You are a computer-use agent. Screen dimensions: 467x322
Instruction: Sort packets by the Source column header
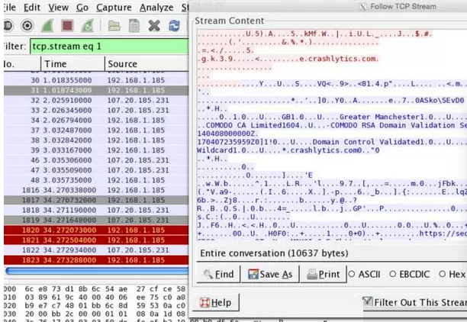pyautogui.click(x=147, y=64)
